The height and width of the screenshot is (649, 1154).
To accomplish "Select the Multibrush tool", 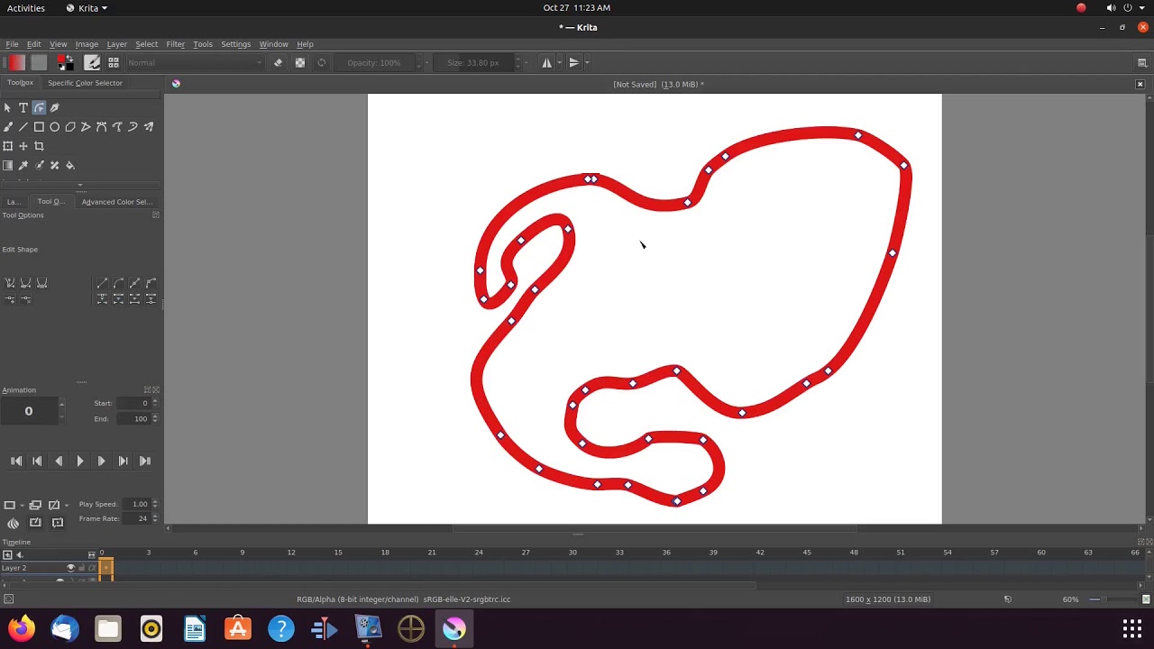I will coord(149,127).
